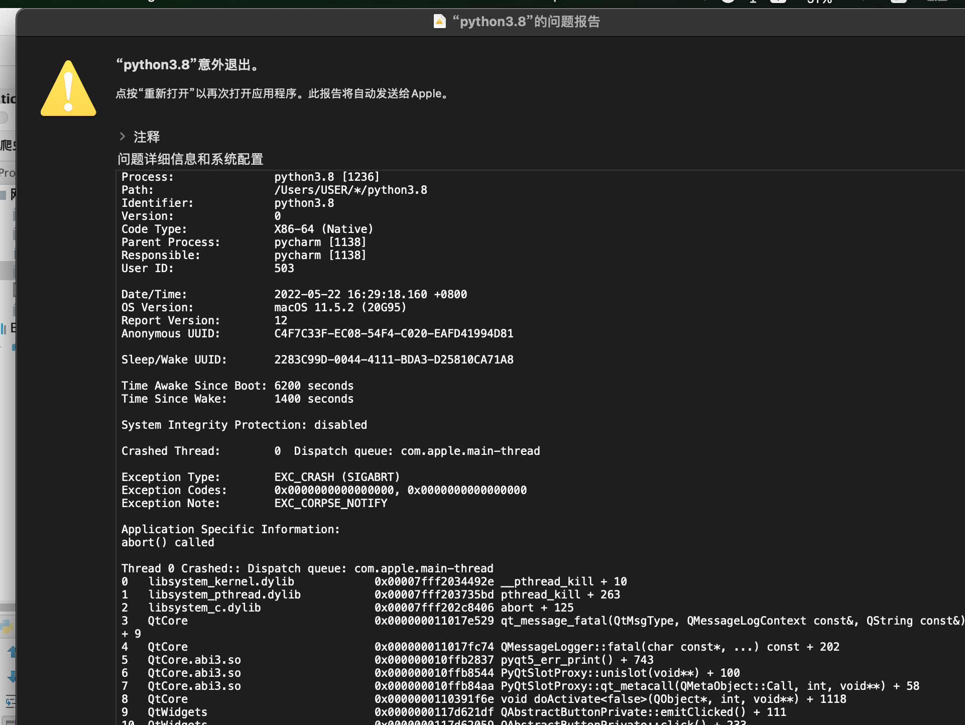Select the Parent Process pycharm [1138] line

[x=244, y=242]
